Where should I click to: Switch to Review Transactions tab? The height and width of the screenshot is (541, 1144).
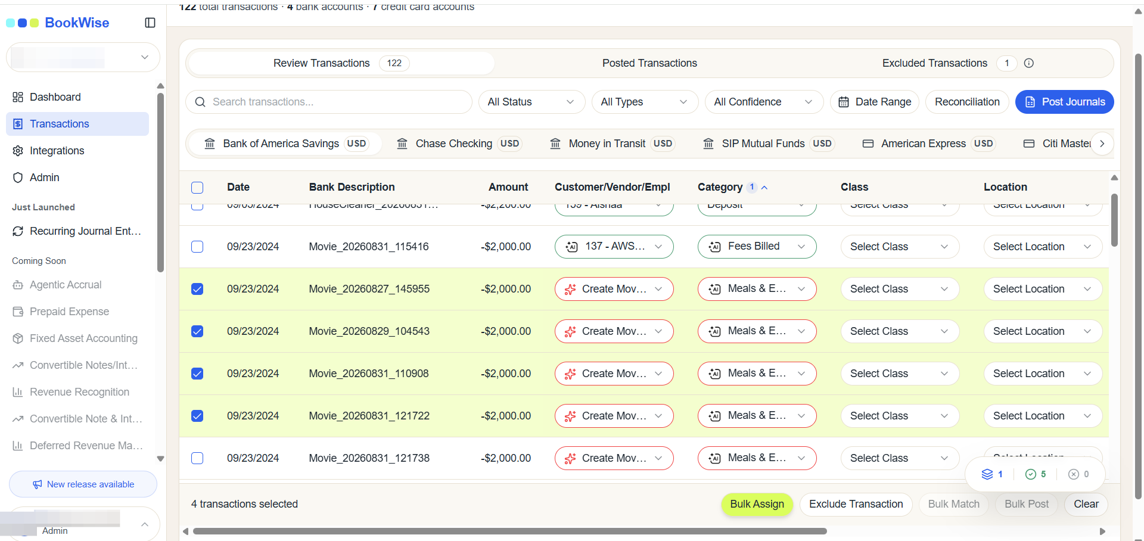point(341,63)
